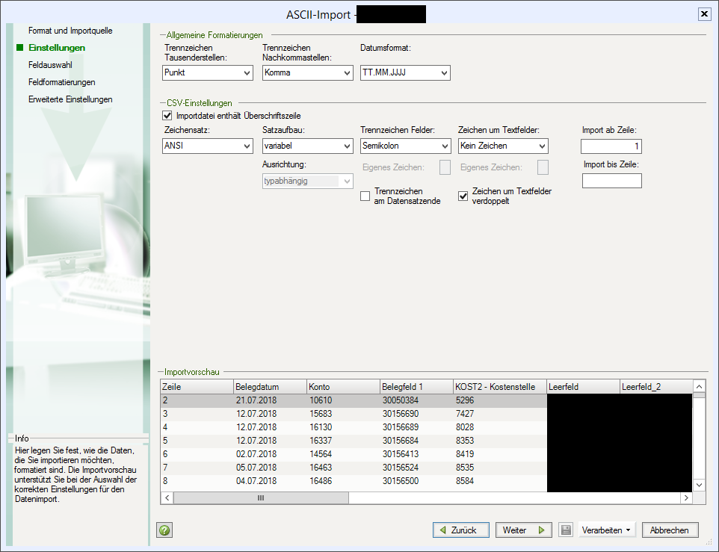The image size is (719, 552).
Task: Click the preview horizontal scroll left arrow
Action: click(x=167, y=498)
